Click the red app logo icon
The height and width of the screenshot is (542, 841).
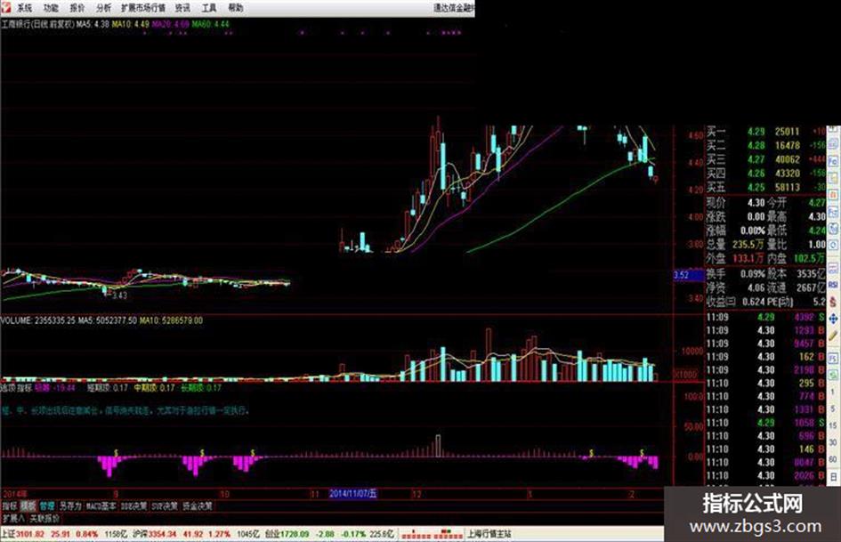pyautogui.click(x=6, y=7)
